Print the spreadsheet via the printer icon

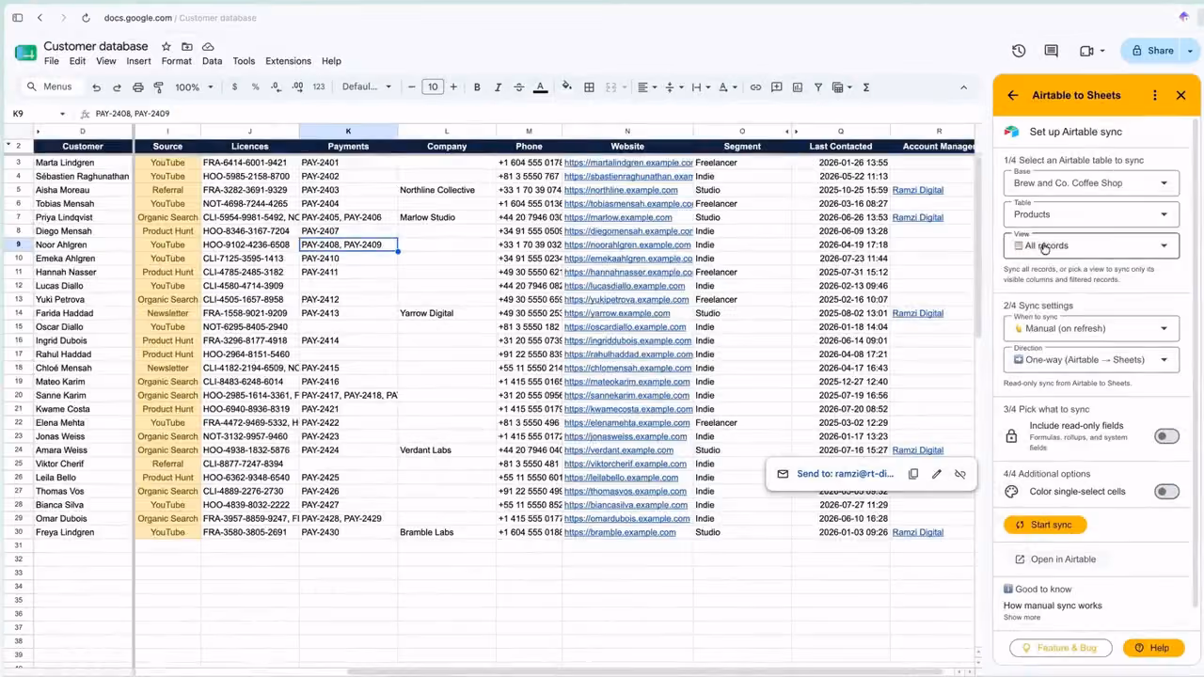click(138, 87)
